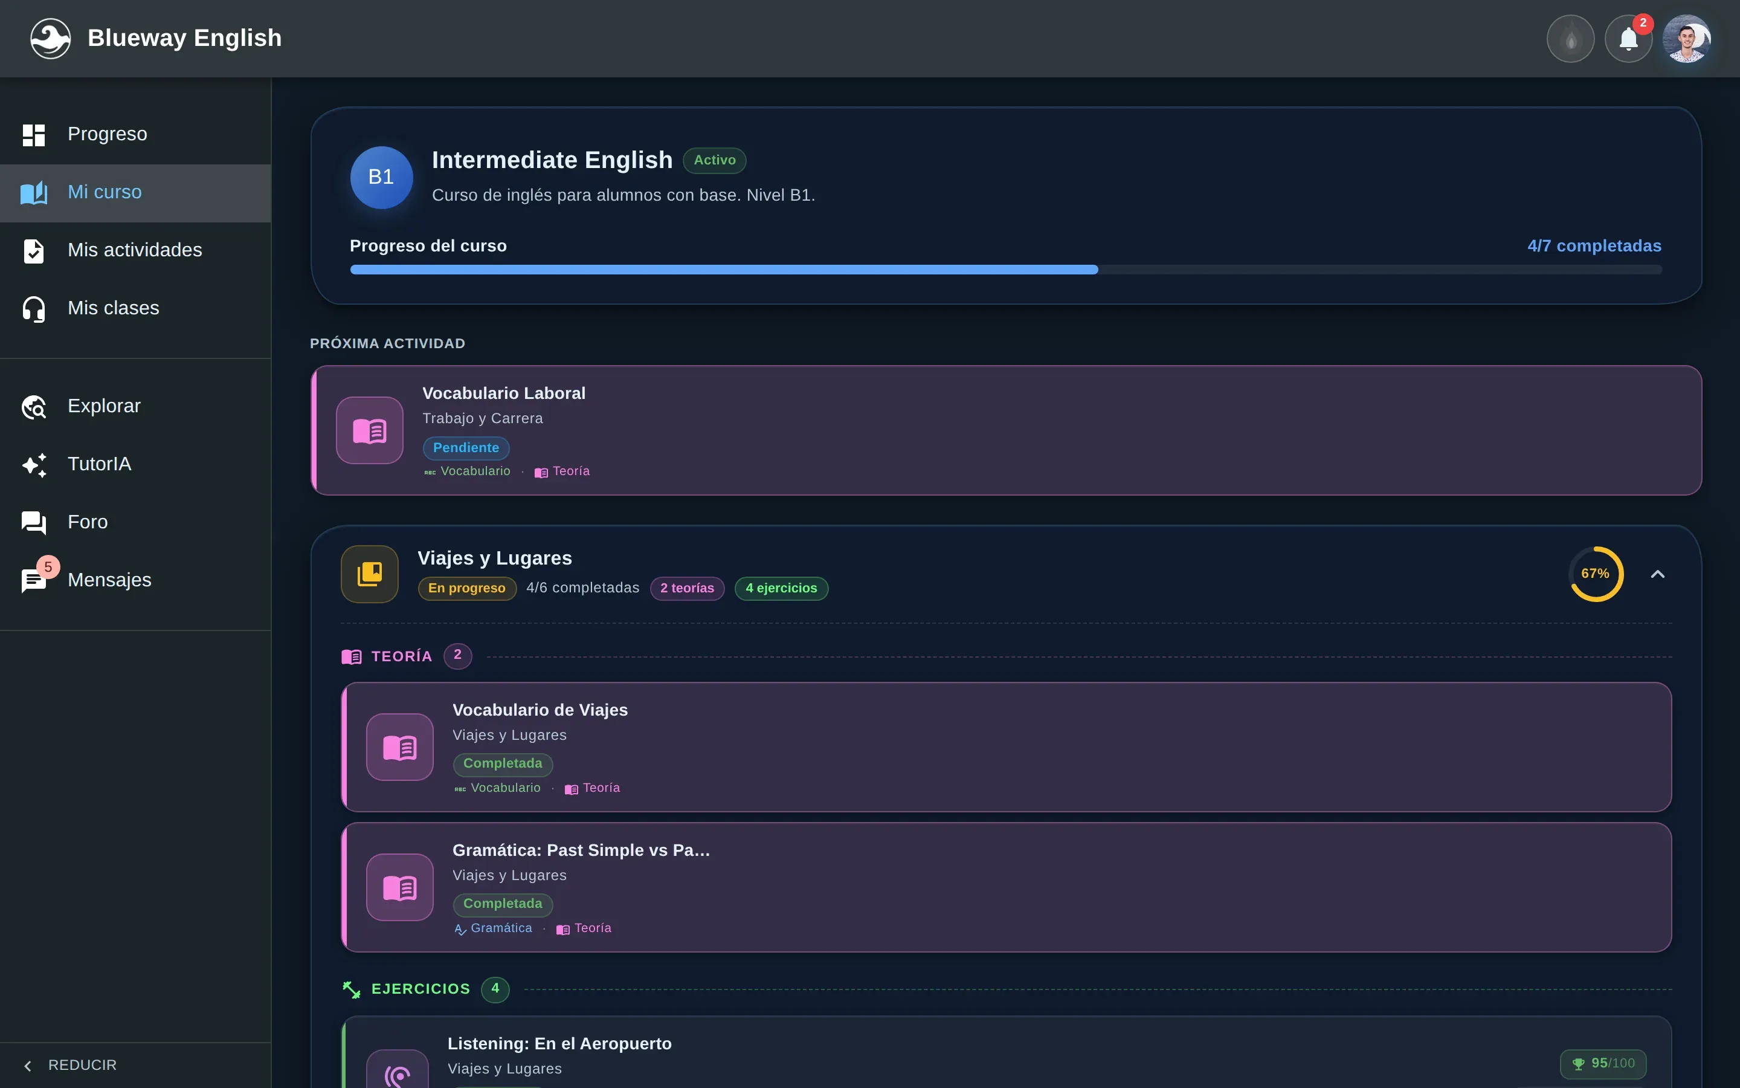Click the course progress bar
This screenshot has width=1740, height=1088.
[1005, 270]
